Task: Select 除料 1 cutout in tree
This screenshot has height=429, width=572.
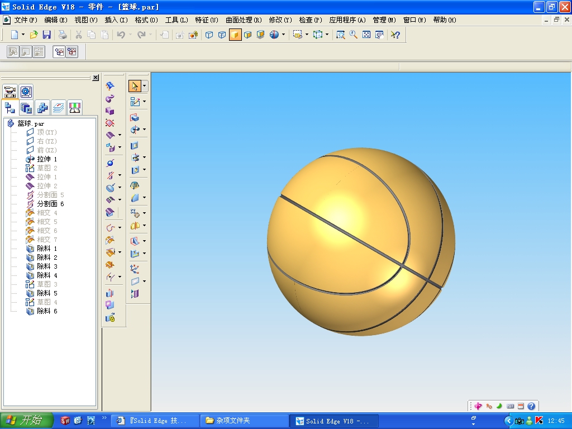Action: point(47,249)
